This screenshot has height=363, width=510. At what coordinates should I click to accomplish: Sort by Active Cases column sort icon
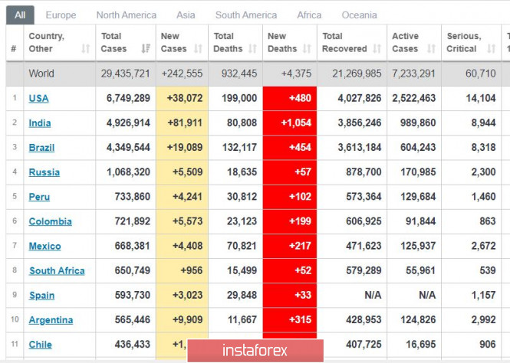click(x=432, y=49)
